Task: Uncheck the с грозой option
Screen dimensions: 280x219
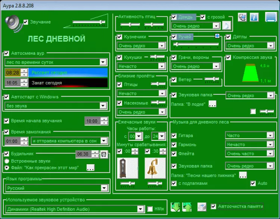Action: [203, 17]
